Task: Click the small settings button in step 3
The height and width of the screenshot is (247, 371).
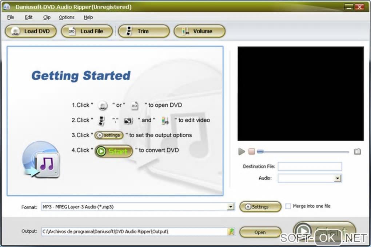Action: click(109, 135)
